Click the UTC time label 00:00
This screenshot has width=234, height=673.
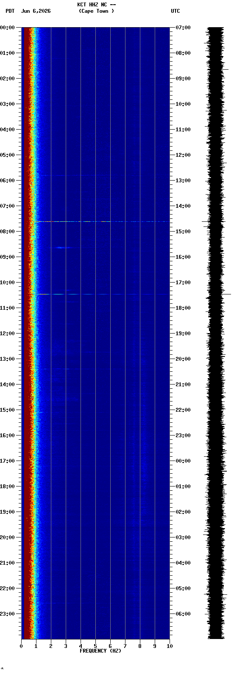pos(183,461)
